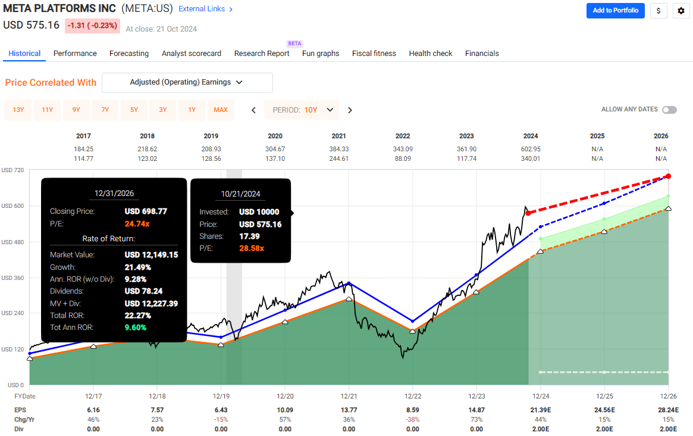
Task: Click the 12/24 earnings triangle marker
Action: coord(540,251)
